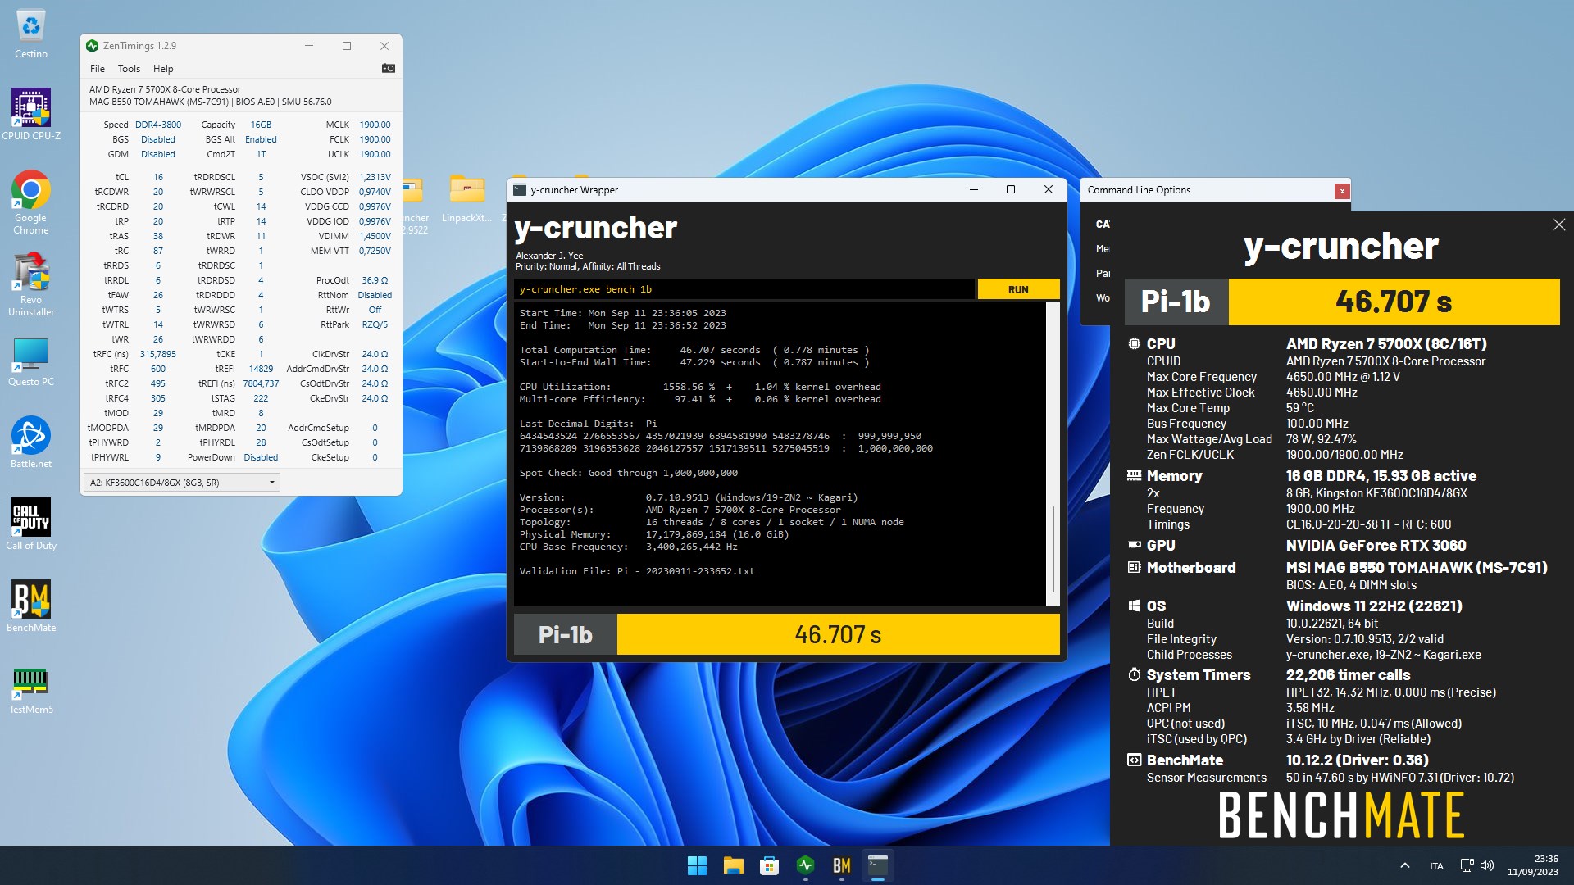Image resolution: width=1574 pixels, height=885 pixels.
Task: Click the VSOC 1,2313V value
Action: (375, 177)
